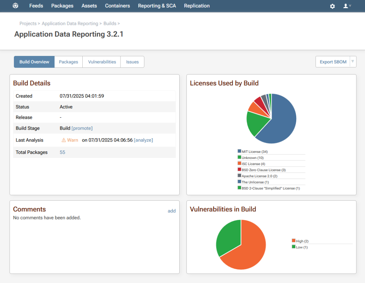The width and height of the screenshot is (365, 283).
Task: Click the High vulnerabilities legend swatch
Action: [293, 241]
